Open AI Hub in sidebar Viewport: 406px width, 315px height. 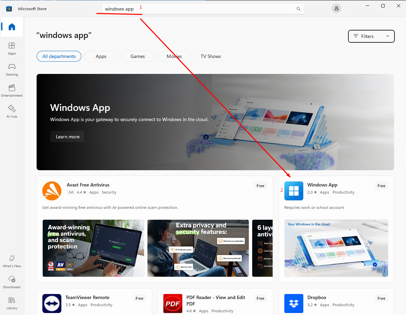[12, 112]
